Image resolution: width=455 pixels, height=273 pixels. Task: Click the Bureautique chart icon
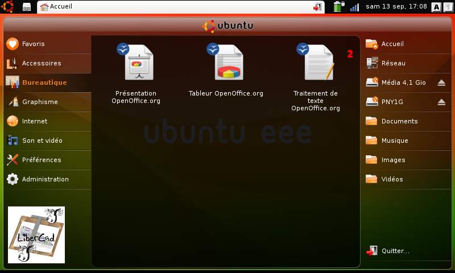[x=13, y=82]
